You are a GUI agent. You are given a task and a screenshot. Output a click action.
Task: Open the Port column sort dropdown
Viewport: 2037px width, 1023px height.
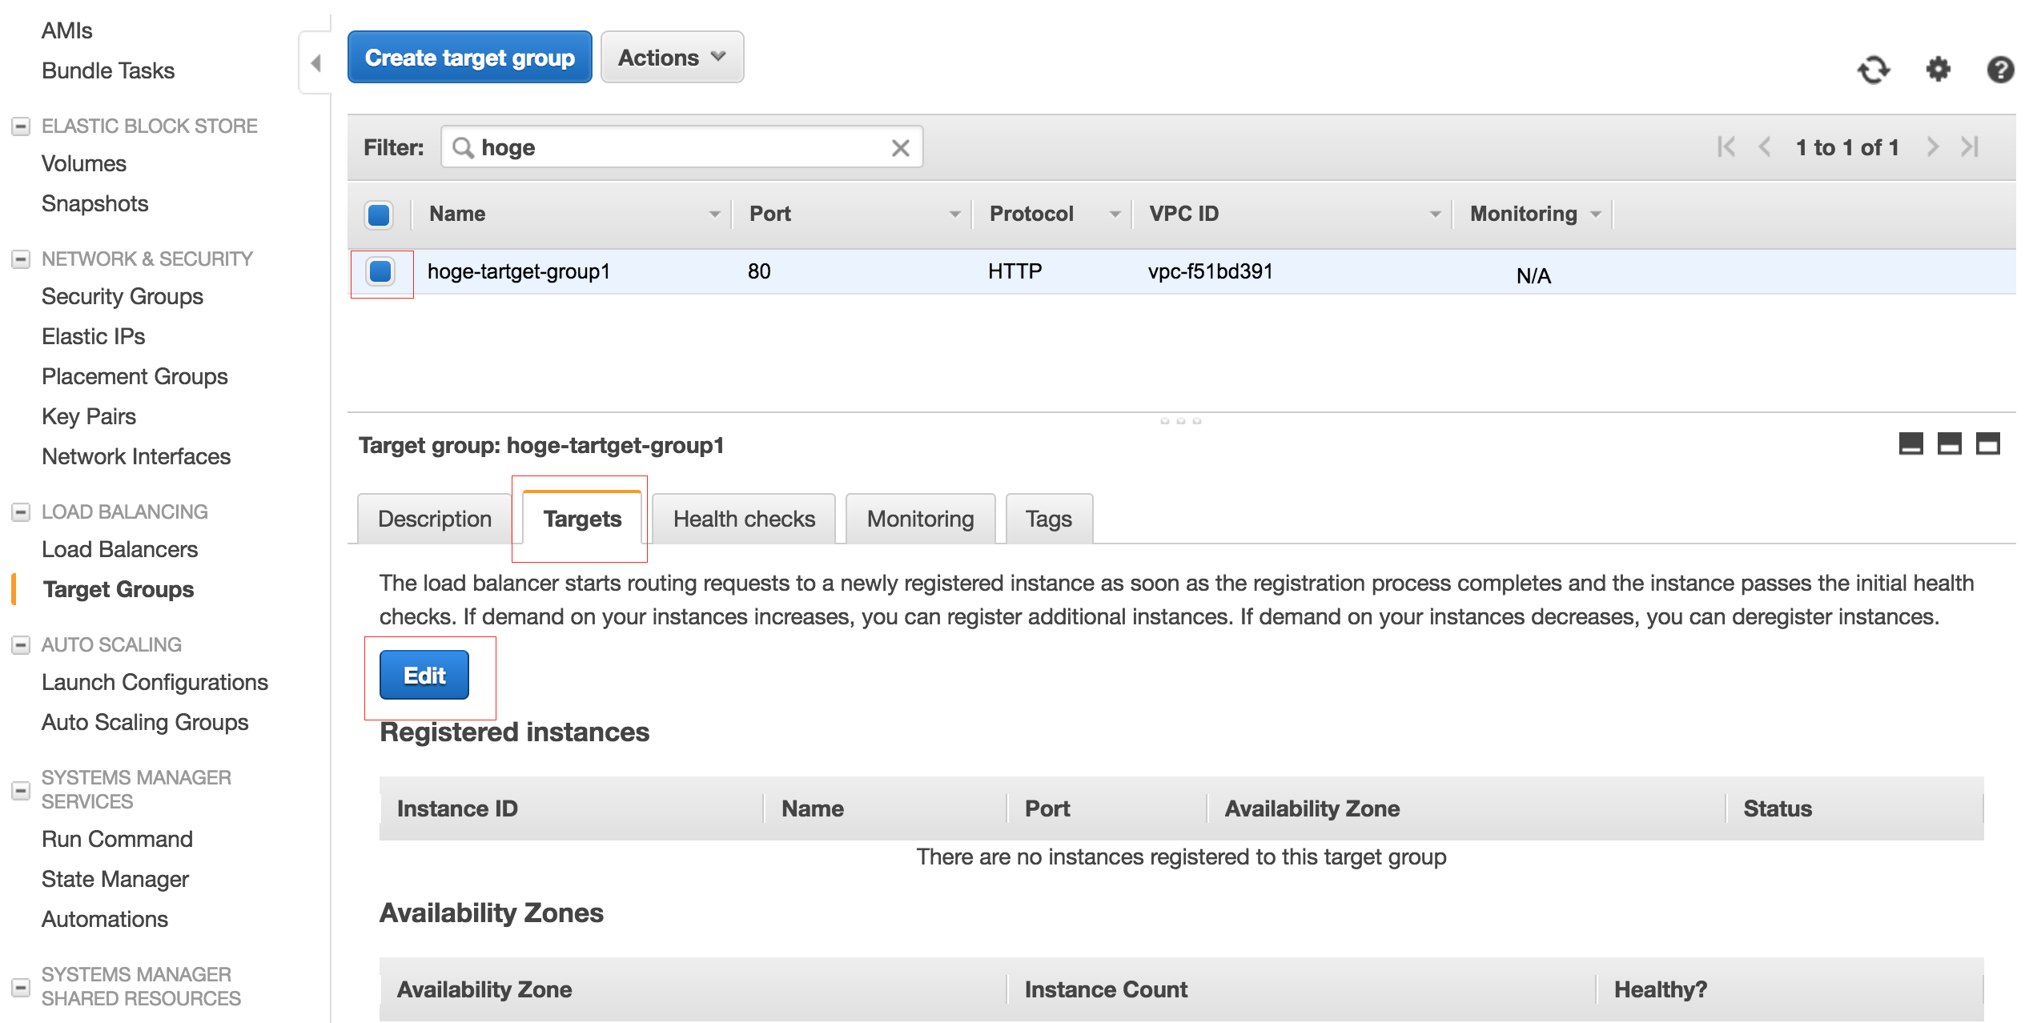point(954,215)
